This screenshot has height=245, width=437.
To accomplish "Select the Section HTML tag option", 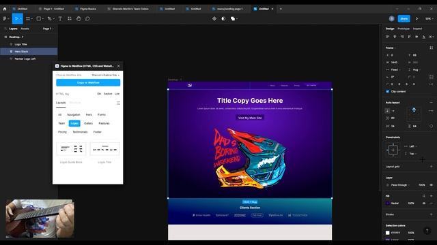I will pyautogui.click(x=108, y=94).
